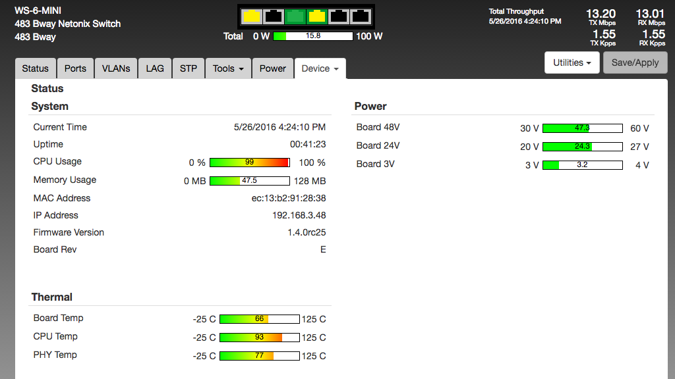Switch to the Ports tab
675x379 pixels.
[75, 68]
